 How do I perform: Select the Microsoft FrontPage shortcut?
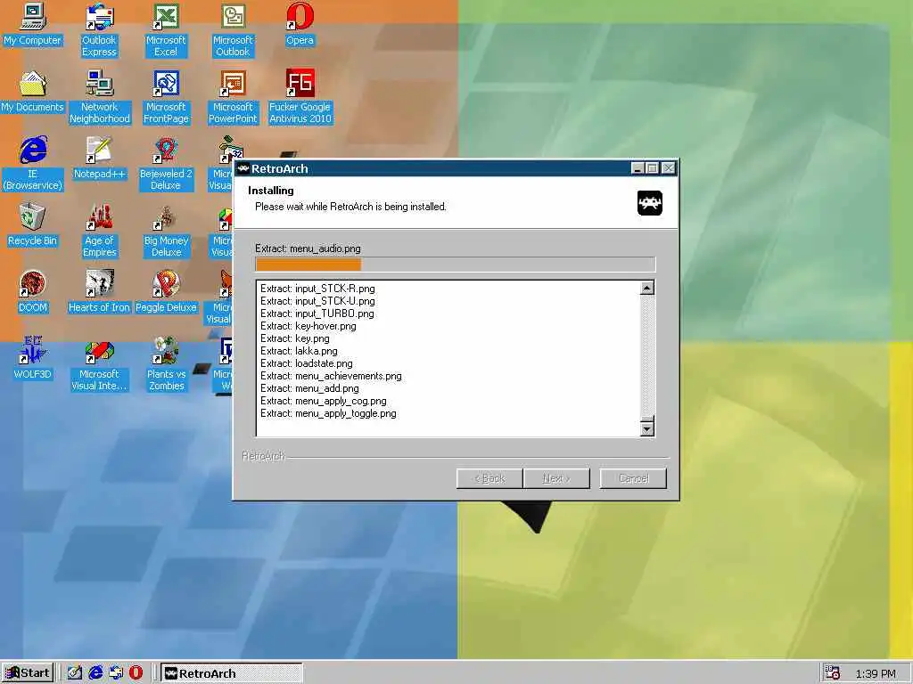[x=167, y=97]
